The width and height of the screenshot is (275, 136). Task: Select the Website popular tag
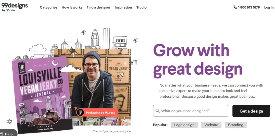click(x=211, y=125)
